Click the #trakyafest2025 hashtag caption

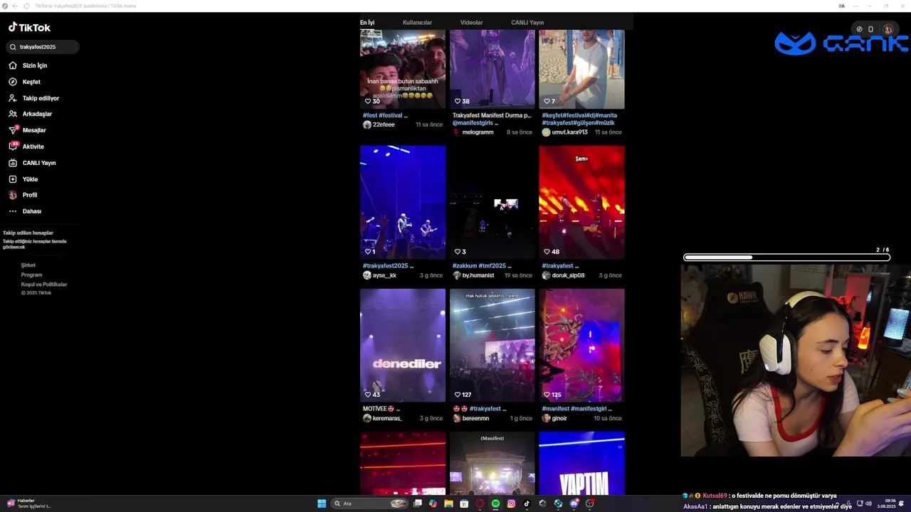pyautogui.click(x=388, y=266)
